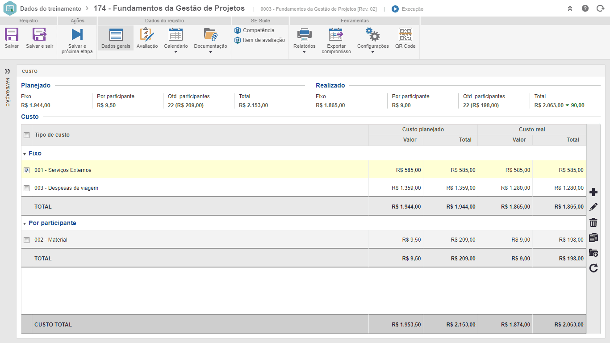The height and width of the screenshot is (343, 610).
Task: Click the refresh icon beside cost table
Action: click(x=593, y=268)
